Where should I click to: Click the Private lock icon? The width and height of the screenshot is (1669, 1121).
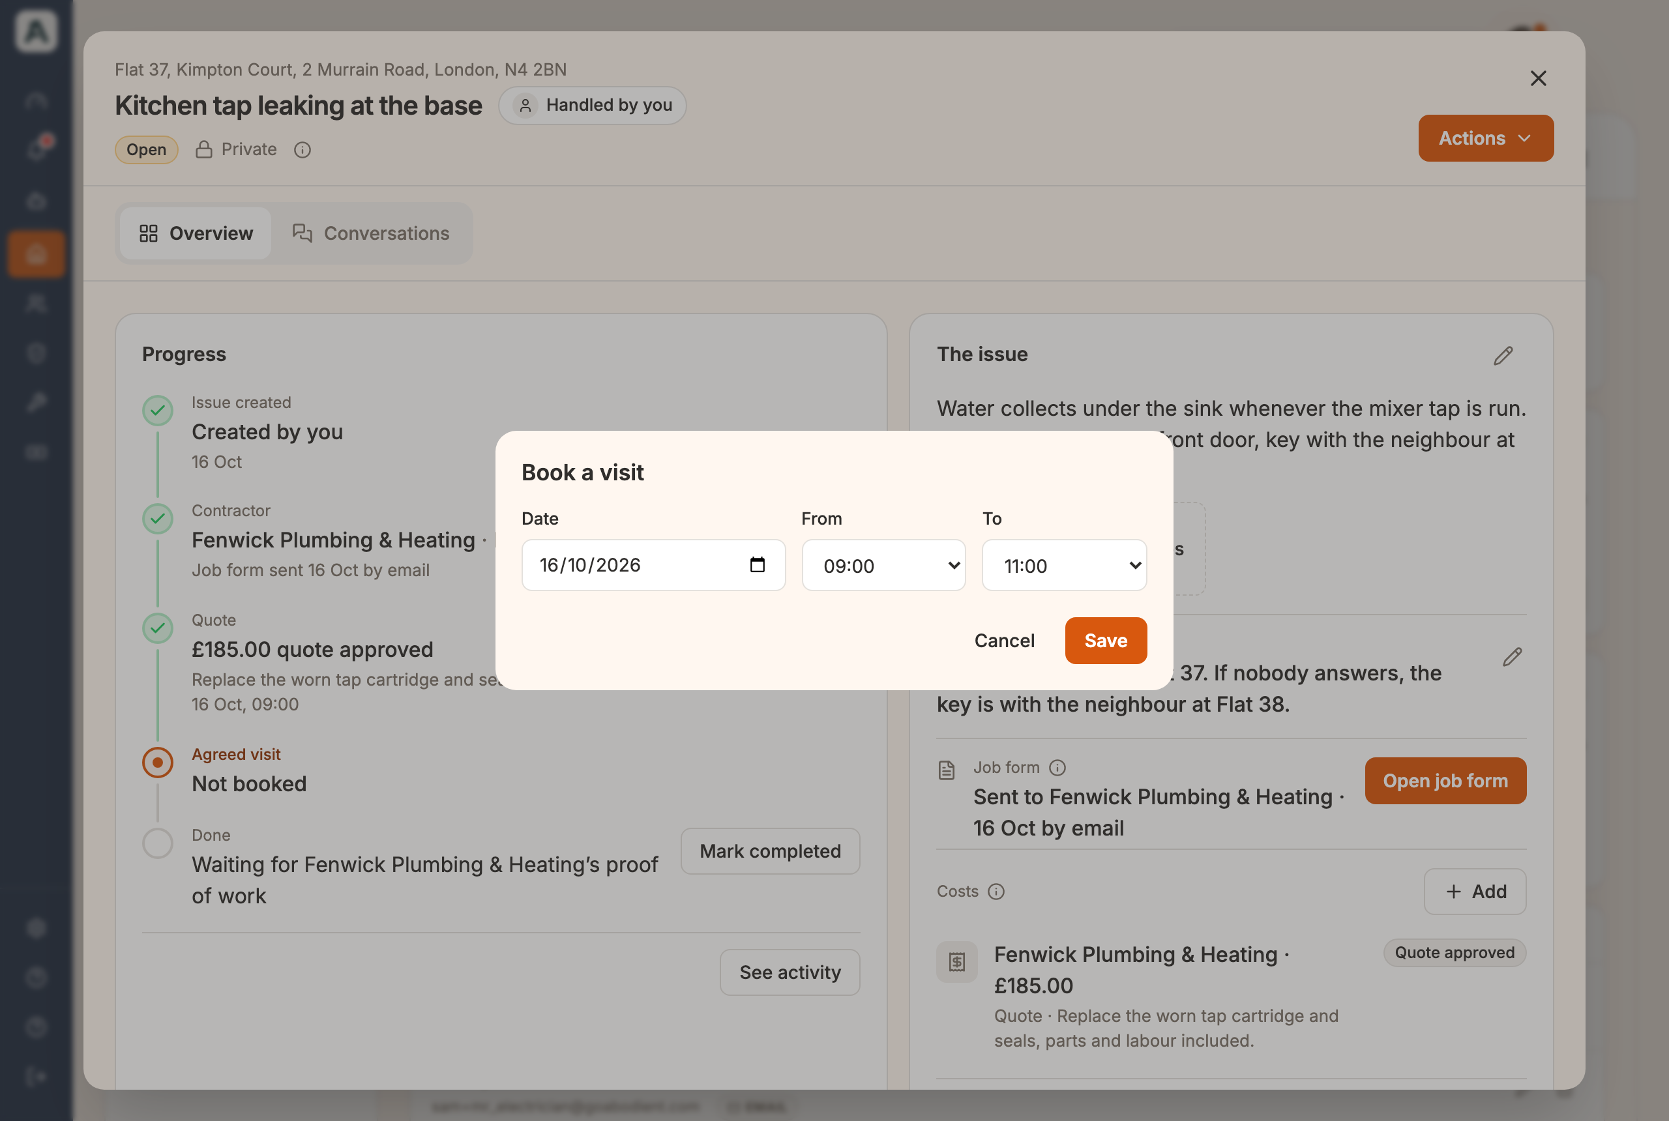tap(204, 149)
